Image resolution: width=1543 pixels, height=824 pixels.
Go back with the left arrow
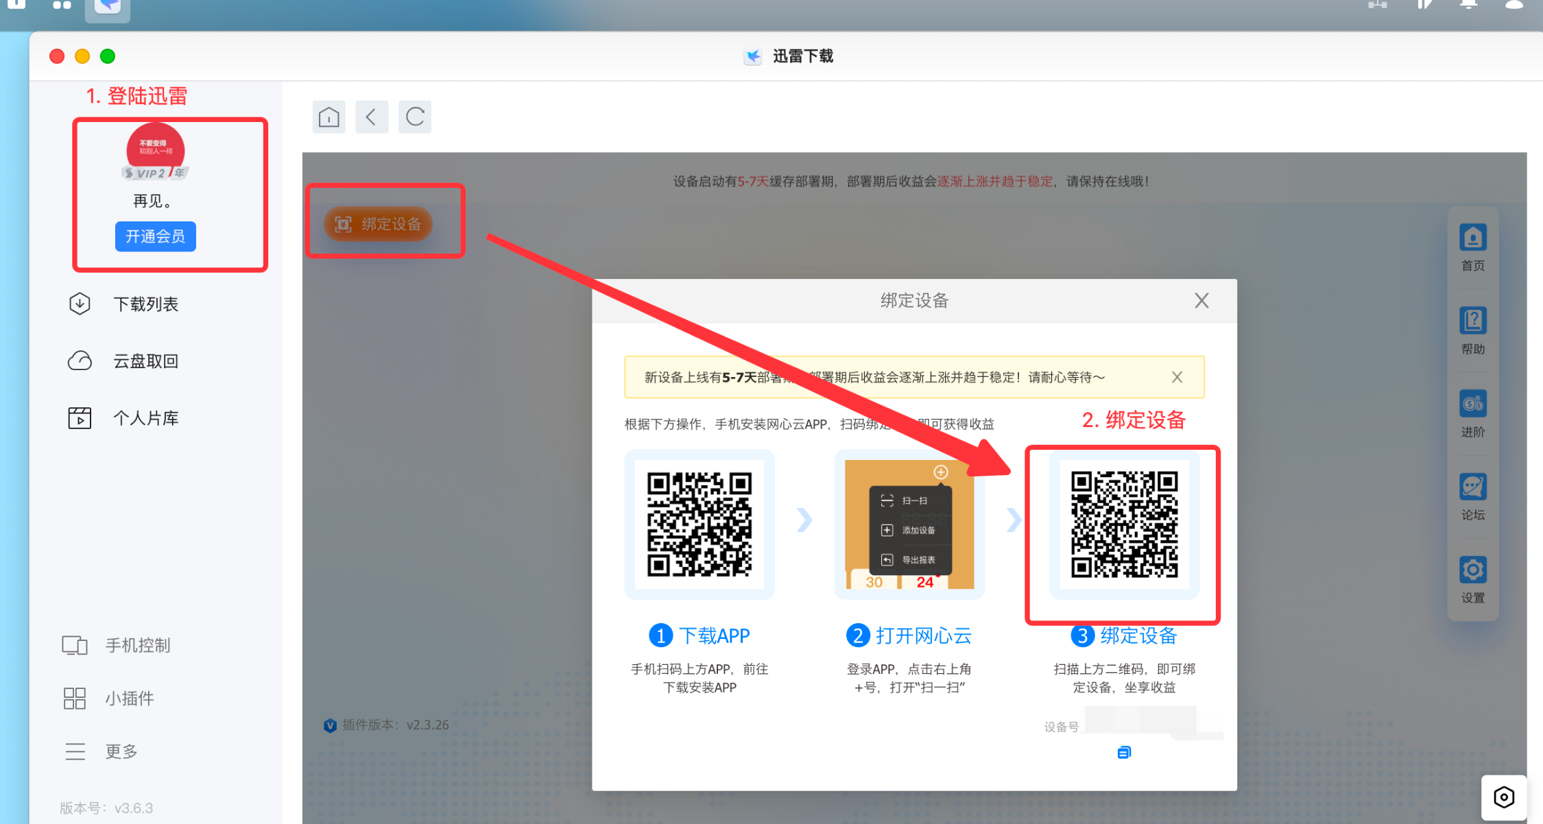coord(372,117)
